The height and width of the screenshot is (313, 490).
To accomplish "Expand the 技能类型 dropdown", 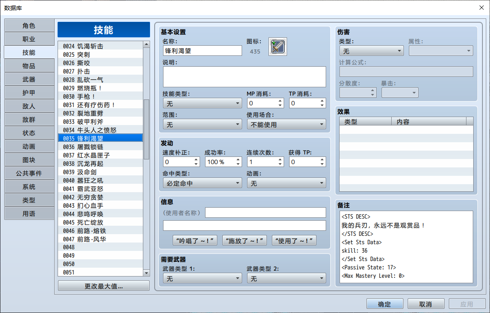I will pyautogui.click(x=203, y=103).
